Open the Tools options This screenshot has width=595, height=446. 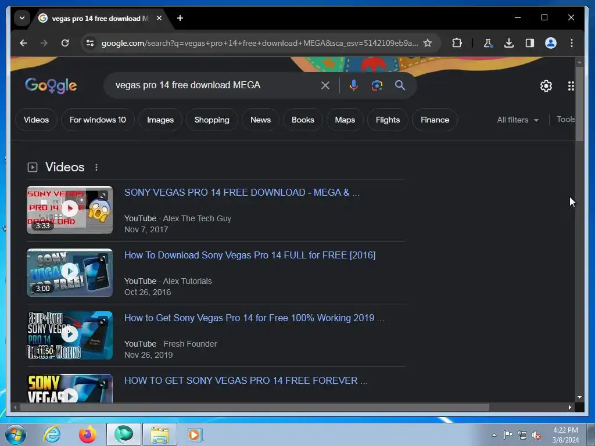(x=566, y=120)
